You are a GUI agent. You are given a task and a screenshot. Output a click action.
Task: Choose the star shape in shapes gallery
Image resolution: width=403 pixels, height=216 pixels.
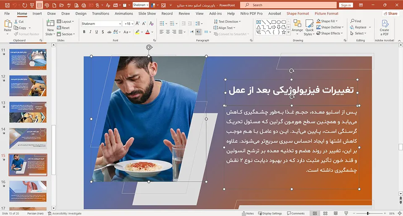(283, 32)
